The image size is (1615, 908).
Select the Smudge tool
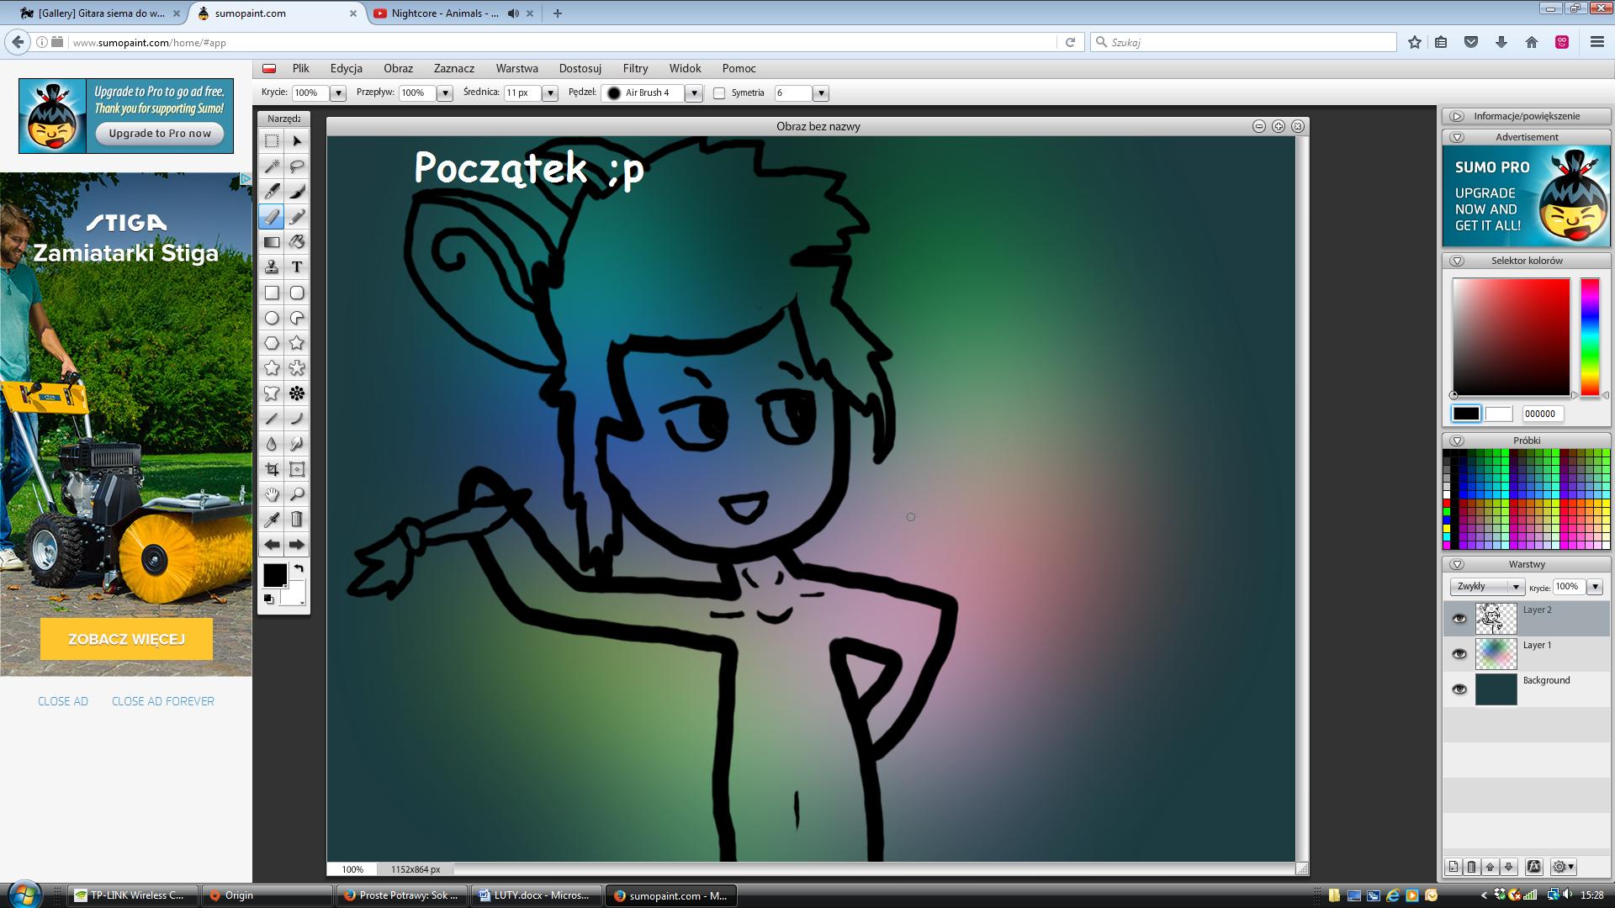pos(297,444)
